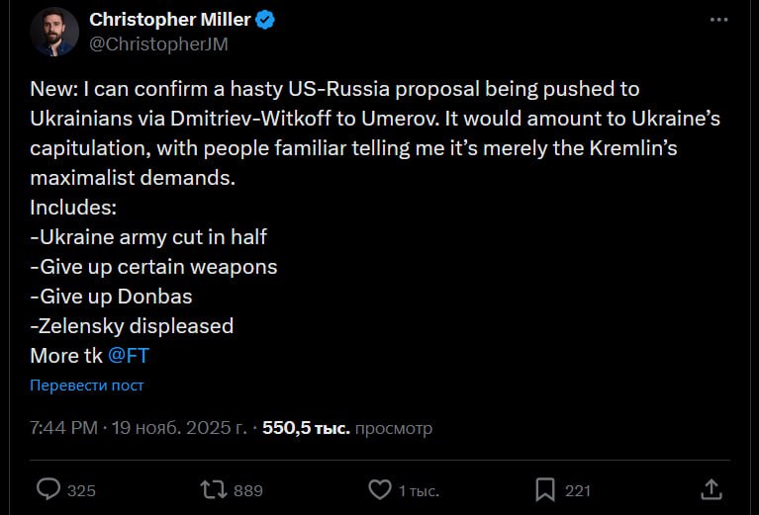
Task: Click the 550,5 тыс. view count
Action: pyautogui.click(x=306, y=428)
